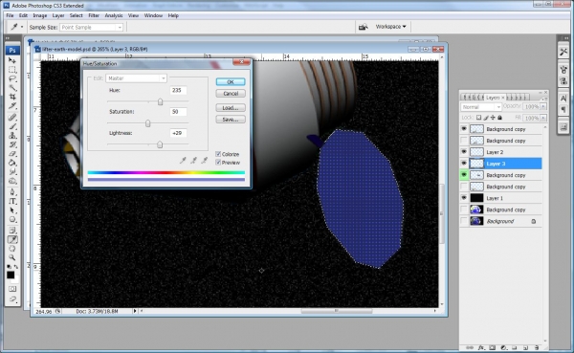
Task: Open the Sample Size dropdown
Action: coord(92,28)
